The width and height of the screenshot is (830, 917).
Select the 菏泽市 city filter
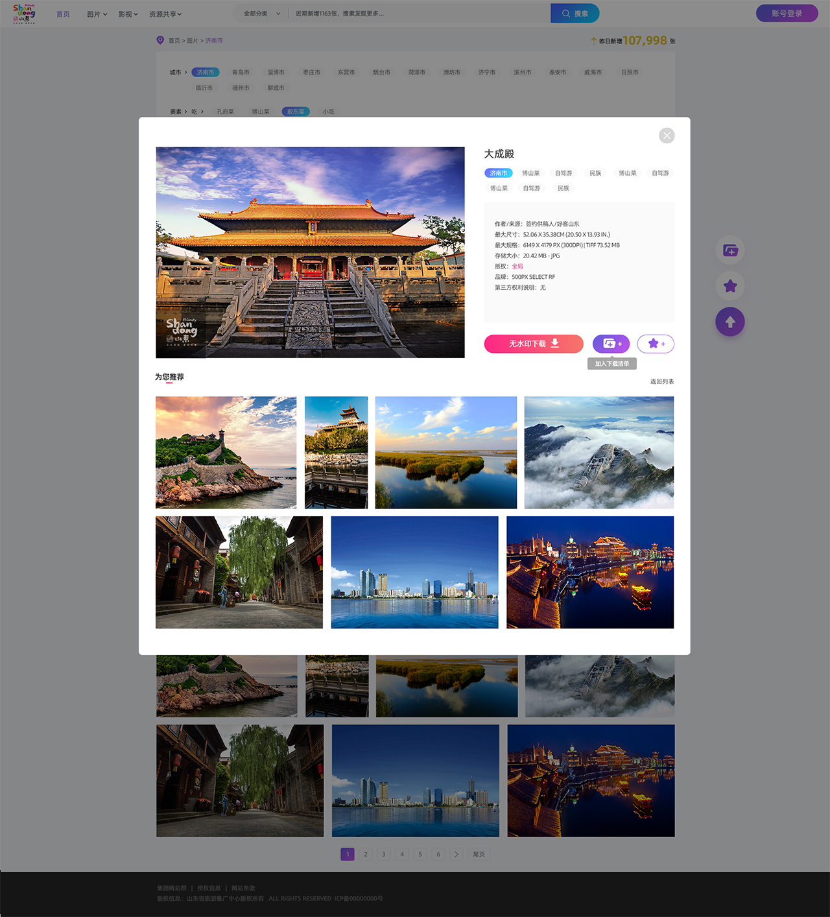(417, 73)
